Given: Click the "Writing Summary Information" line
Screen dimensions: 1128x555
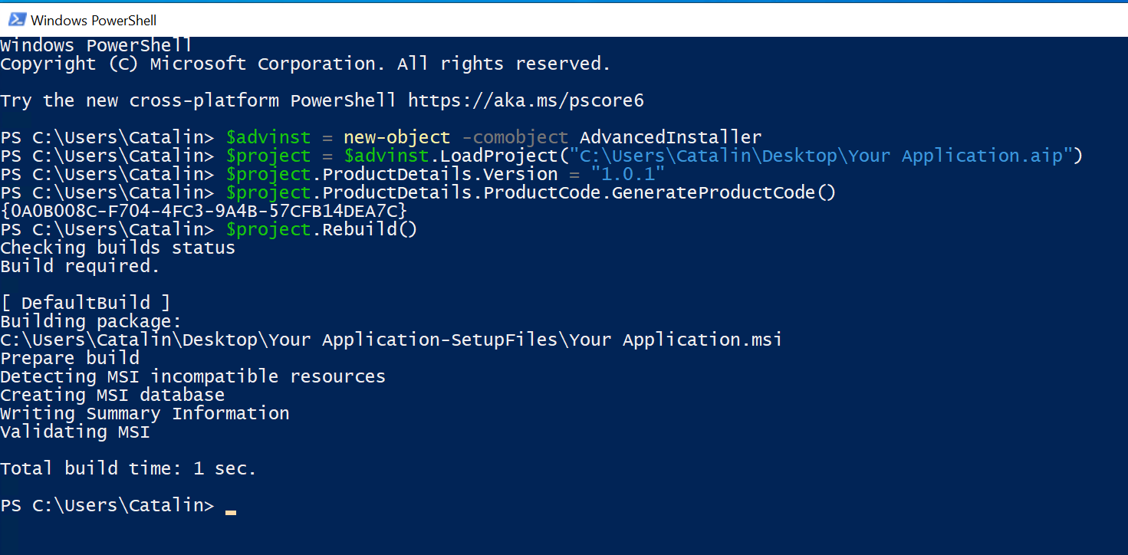Looking at the screenshot, I should 145,413.
